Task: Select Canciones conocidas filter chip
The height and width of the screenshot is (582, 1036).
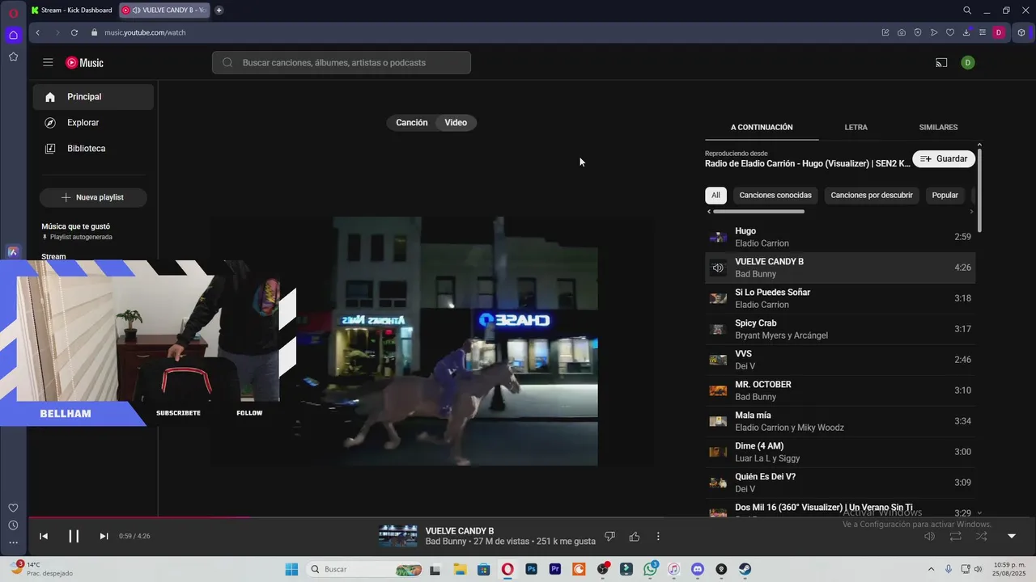Action: point(775,195)
